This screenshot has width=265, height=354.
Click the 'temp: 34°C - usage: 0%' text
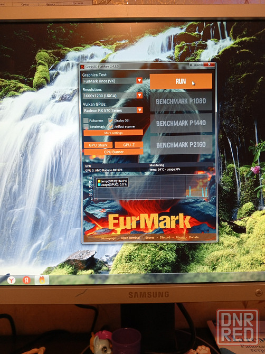point(165,169)
